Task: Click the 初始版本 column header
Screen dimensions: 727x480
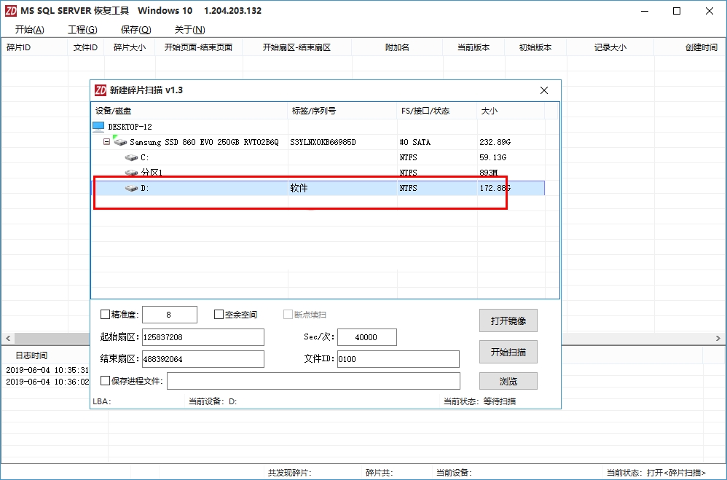Action: [535, 47]
